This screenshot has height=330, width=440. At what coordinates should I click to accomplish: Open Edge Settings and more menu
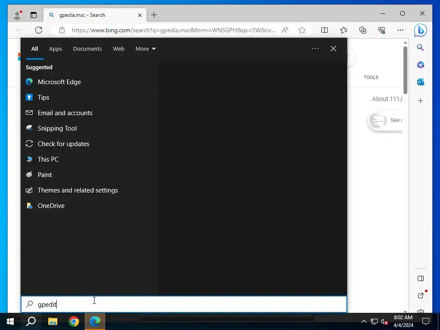400,30
